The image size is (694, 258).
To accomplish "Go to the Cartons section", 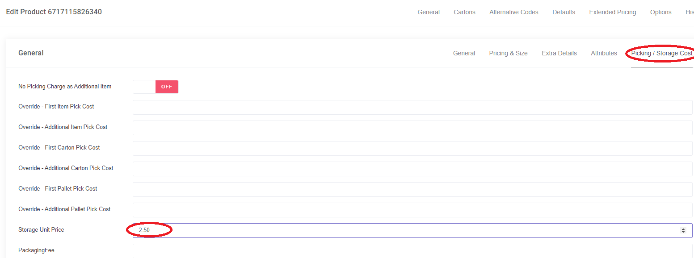I will pyautogui.click(x=464, y=12).
